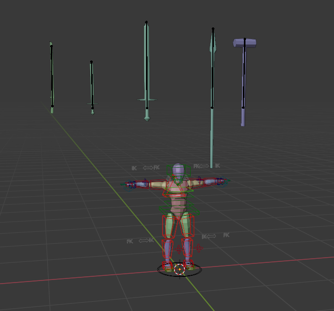Select the spear with the pointed tip
Screen dimensions: 334x311
coord(212,98)
